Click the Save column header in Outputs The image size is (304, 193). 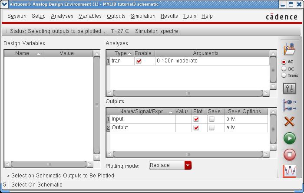click(x=215, y=111)
